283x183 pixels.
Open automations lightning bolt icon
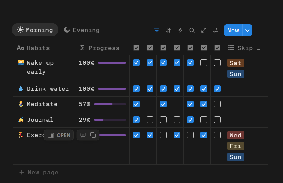click(180, 30)
